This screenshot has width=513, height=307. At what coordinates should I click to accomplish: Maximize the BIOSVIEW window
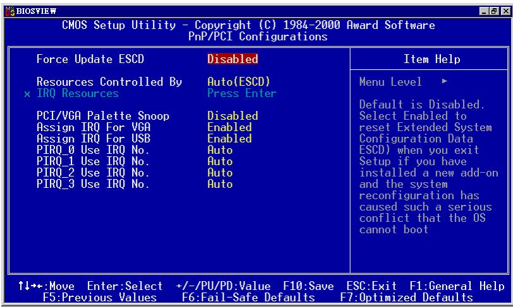pos(494,11)
